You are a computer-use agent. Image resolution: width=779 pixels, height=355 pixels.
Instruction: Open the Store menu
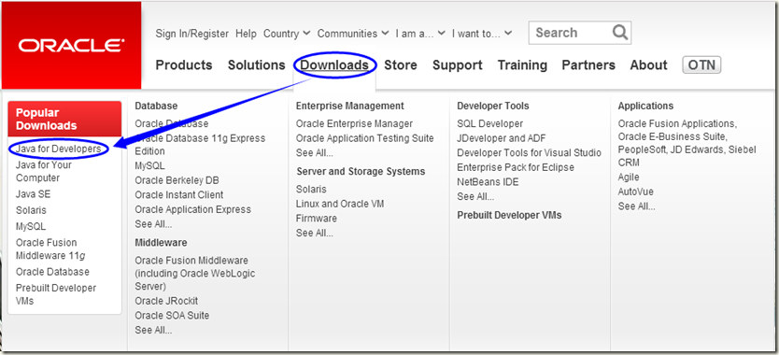click(401, 65)
